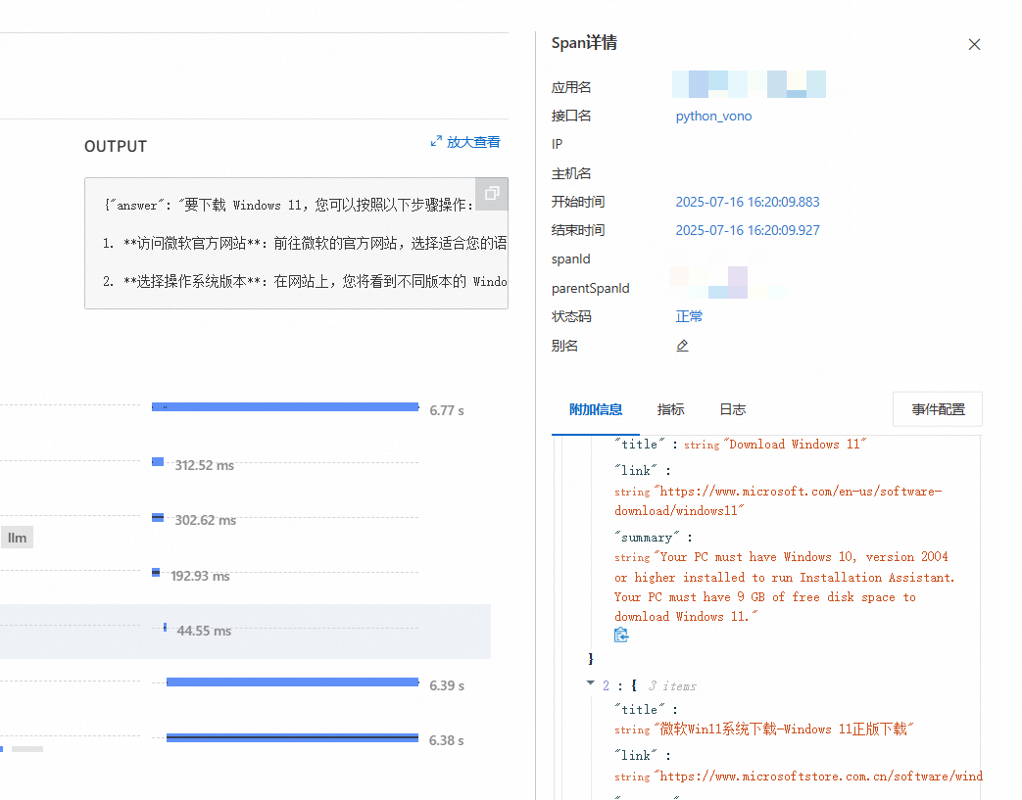Select the 6.77 s span bar
Screen dimensions: 1022x800
point(284,406)
